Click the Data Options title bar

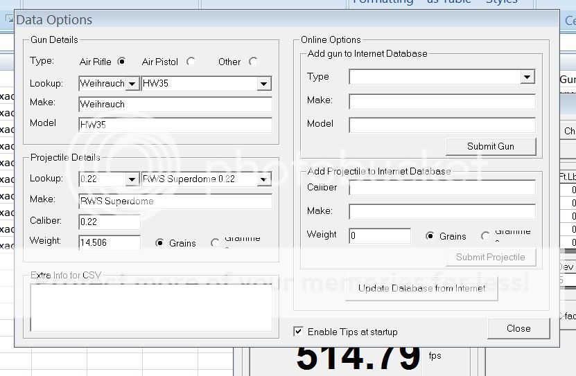click(x=286, y=20)
